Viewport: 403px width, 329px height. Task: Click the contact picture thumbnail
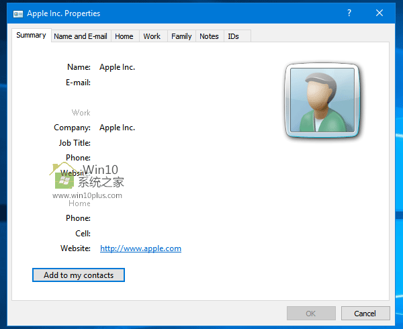click(322, 100)
